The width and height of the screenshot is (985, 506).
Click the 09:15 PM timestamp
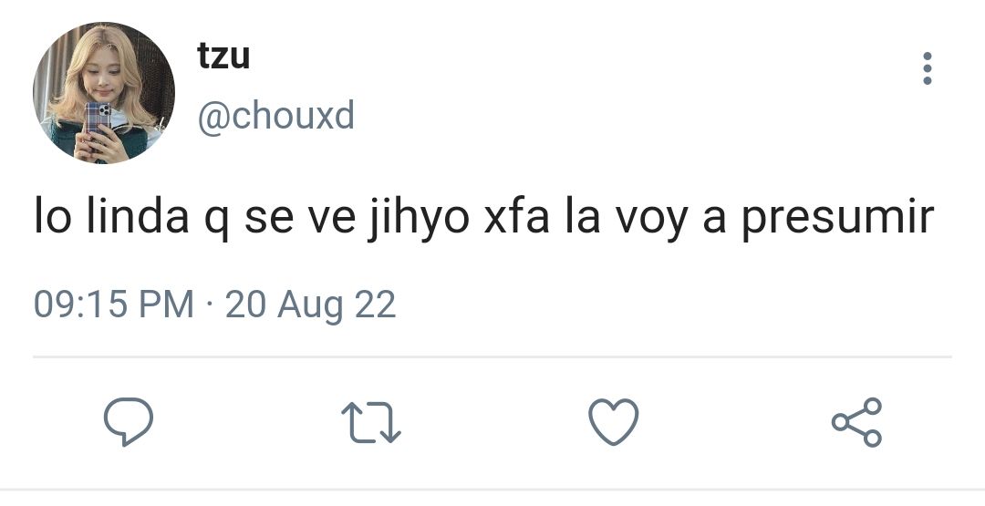pyautogui.click(x=114, y=305)
